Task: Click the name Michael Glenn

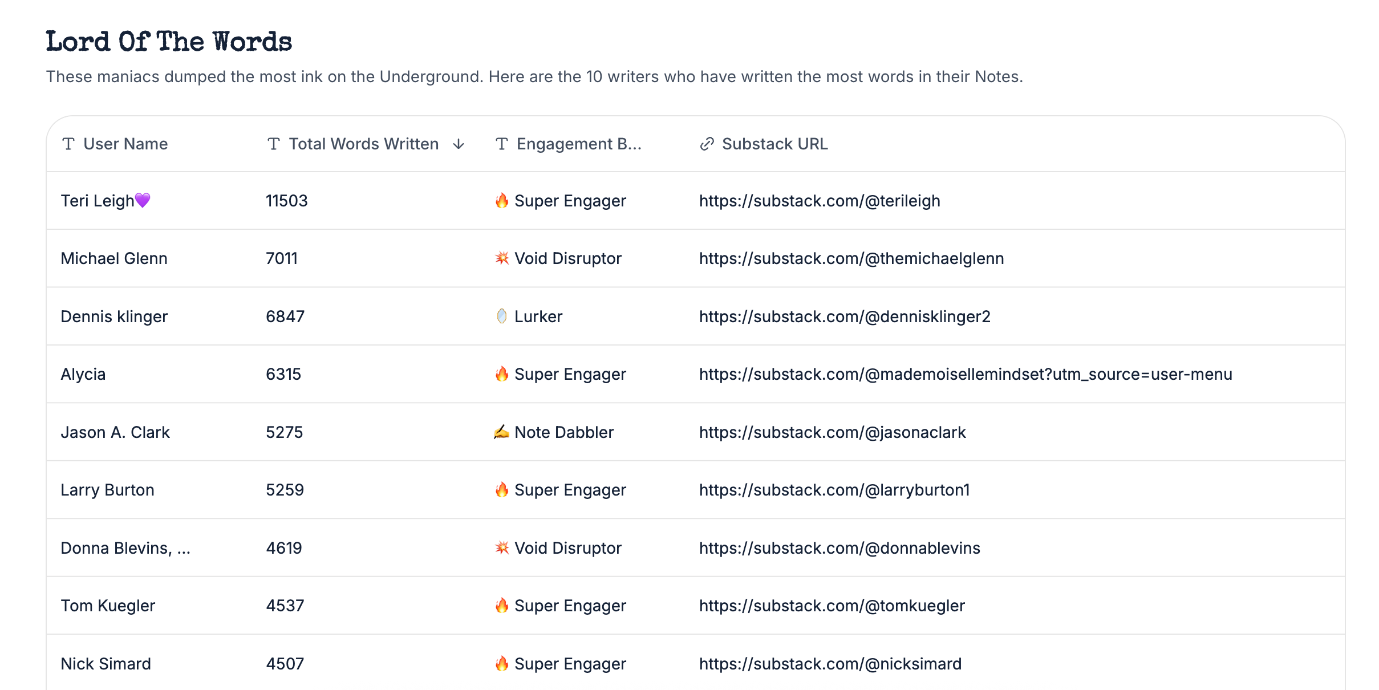Action: click(x=114, y=258)
